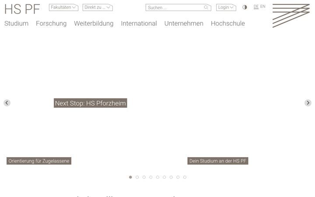315x197 pixels.
Task: Go to previous slide with left arrow
Action: [x=7, y=103]
